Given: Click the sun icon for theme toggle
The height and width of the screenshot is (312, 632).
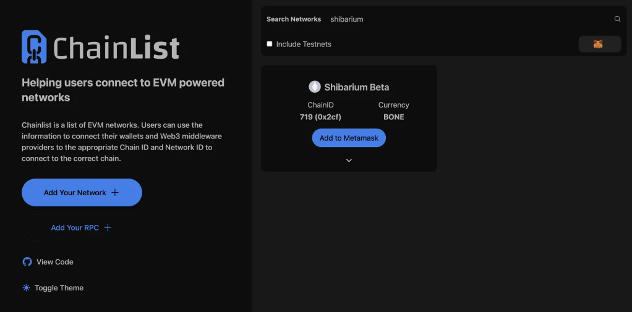Looking at the screenshot, I should [26, 288].
